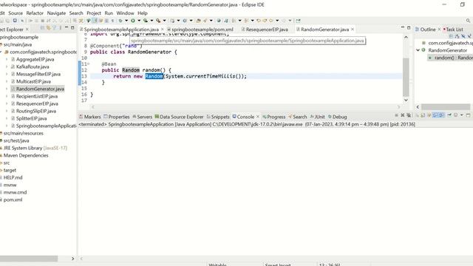The image size is (473, 266).
Task: Switch to the Servers view tab
Action: pyautogui.click(x=143, y=117)
